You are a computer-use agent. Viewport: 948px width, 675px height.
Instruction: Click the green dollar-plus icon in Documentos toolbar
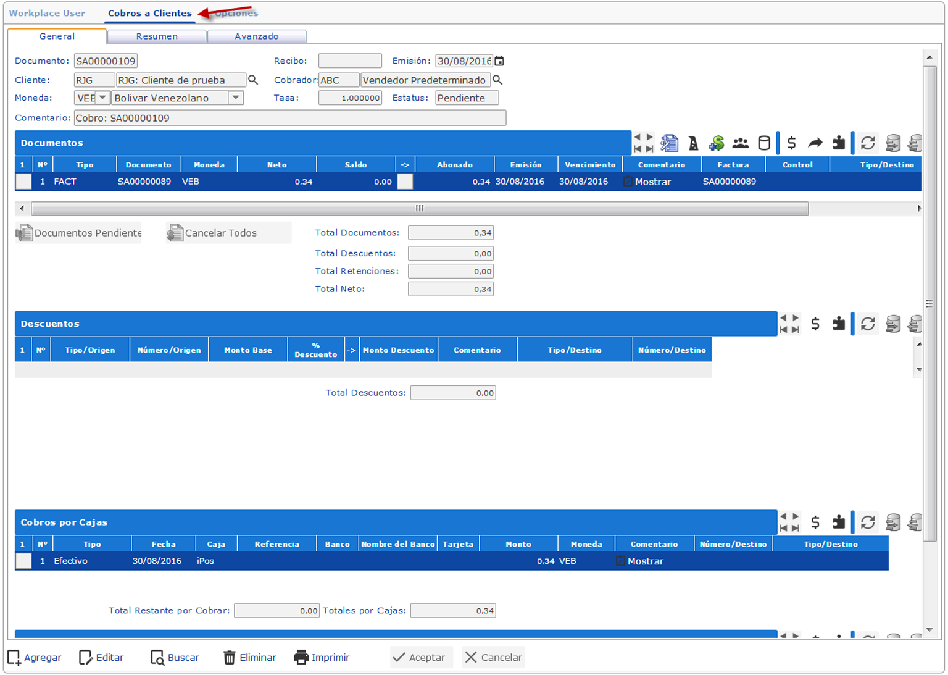pos(717,143)
